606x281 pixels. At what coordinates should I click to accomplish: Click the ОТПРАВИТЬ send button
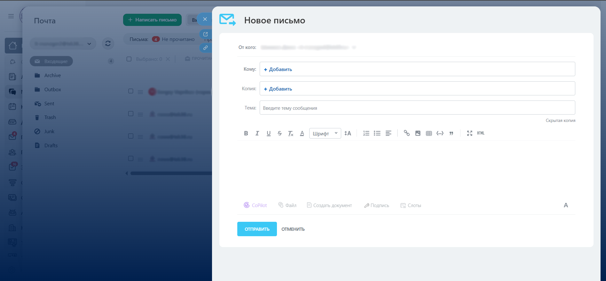point(257,229)
